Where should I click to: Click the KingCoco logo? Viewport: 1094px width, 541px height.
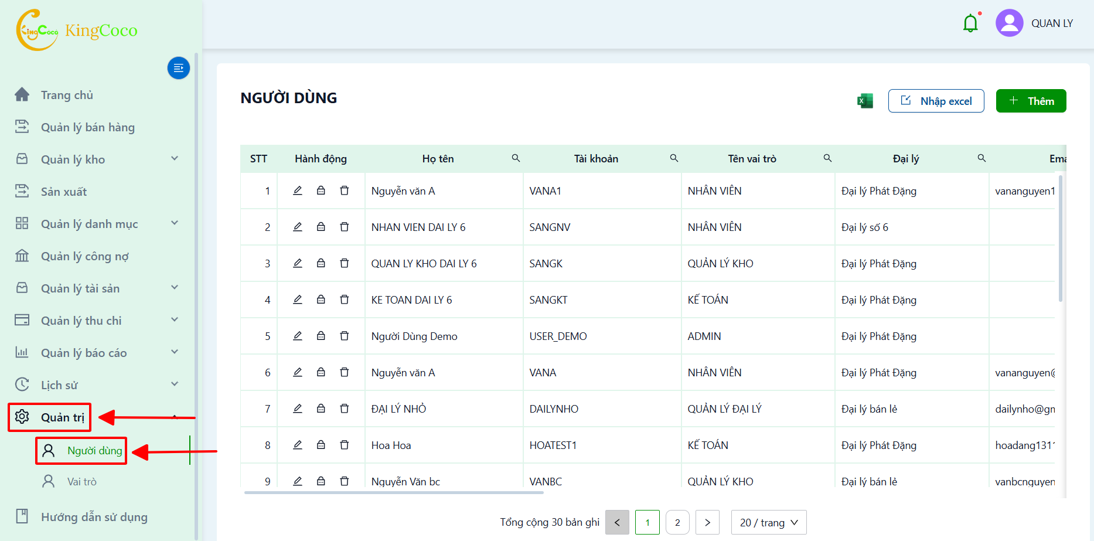click(77, 30)
